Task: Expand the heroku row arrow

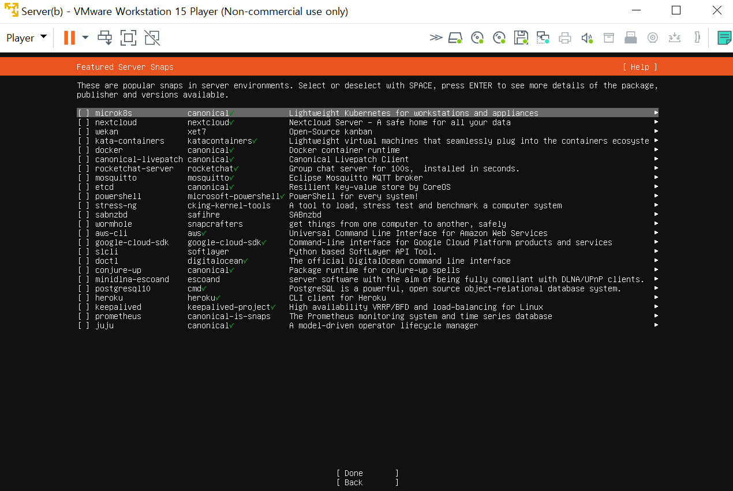Action: click(656, 298)
